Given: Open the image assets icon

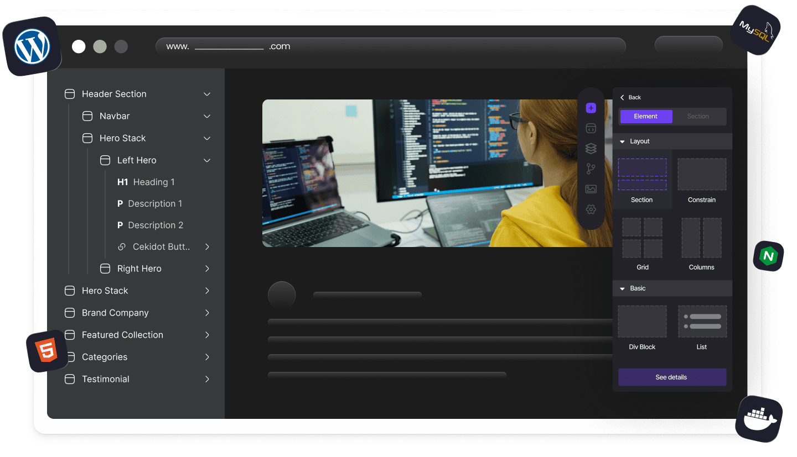Looking at the screenshot, I should pyautogui.click(x=591, y=189).
